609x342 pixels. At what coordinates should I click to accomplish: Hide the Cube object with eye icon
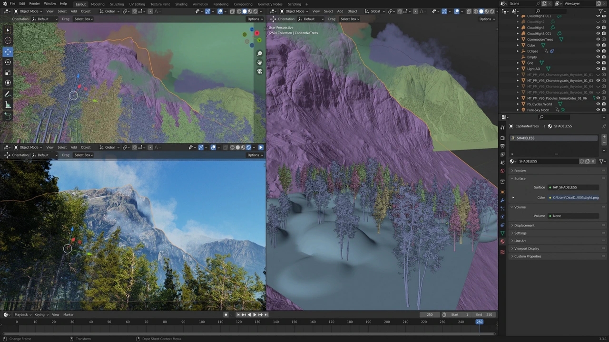[598, 46]
